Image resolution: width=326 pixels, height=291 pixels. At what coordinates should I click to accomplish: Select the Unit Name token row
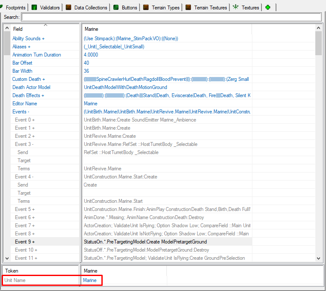point(41,280)
